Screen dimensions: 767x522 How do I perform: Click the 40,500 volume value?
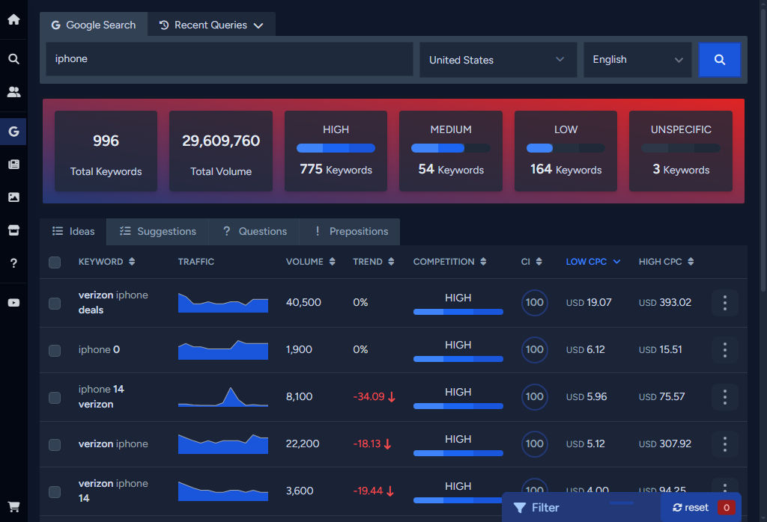[303, 303]
